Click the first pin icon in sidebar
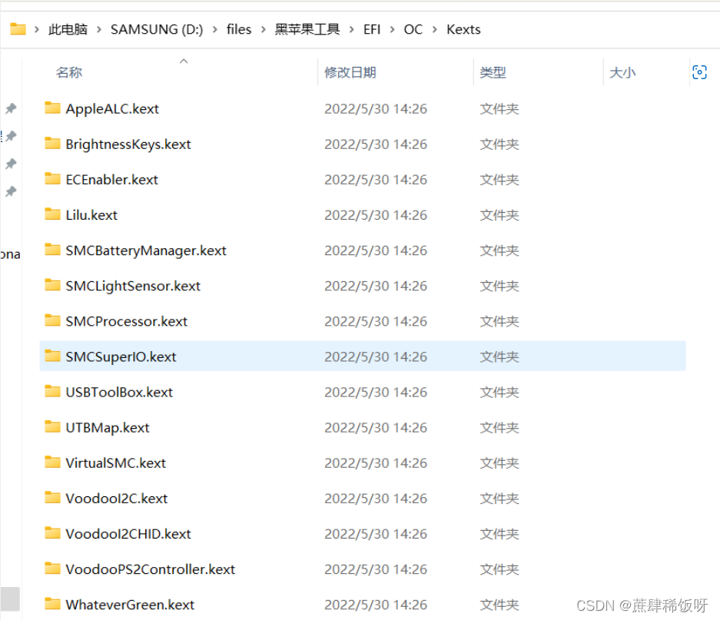 click(x=11, y=108)
